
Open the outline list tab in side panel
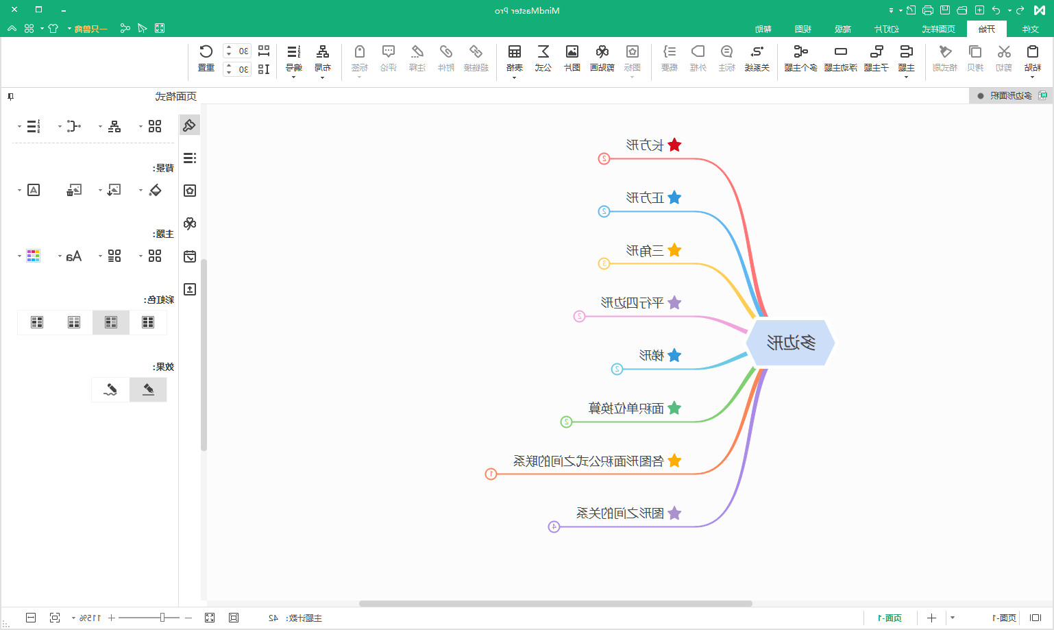tap(190, 158)
